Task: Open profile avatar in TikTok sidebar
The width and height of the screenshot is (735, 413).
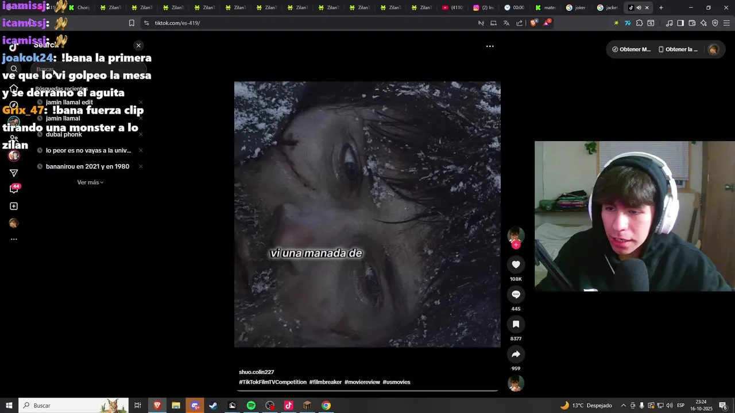Action: (14, 223)
